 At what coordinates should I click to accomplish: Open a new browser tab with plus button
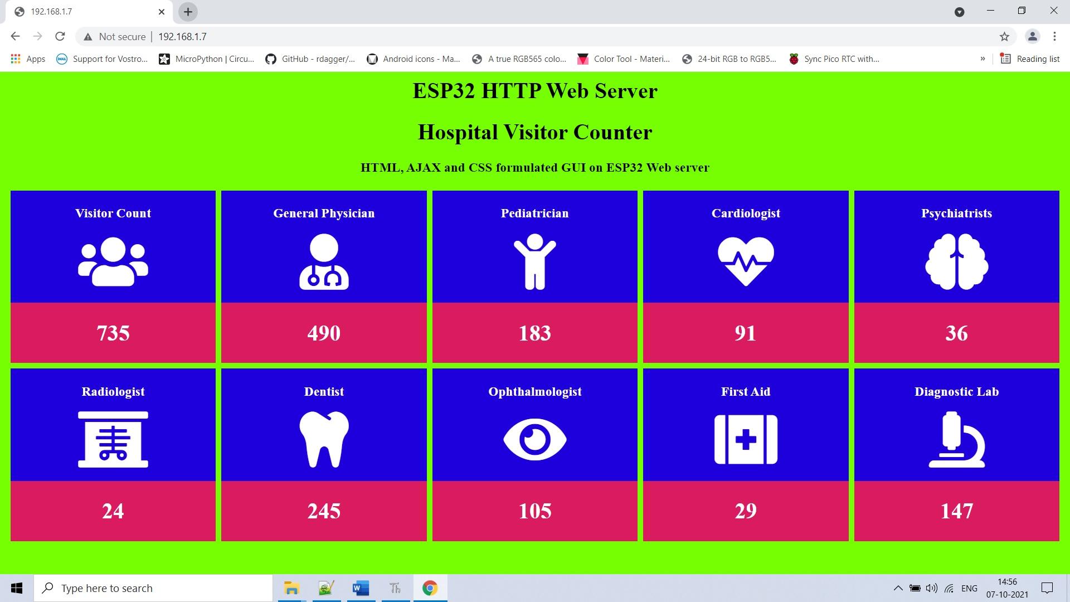click(187, 12)
